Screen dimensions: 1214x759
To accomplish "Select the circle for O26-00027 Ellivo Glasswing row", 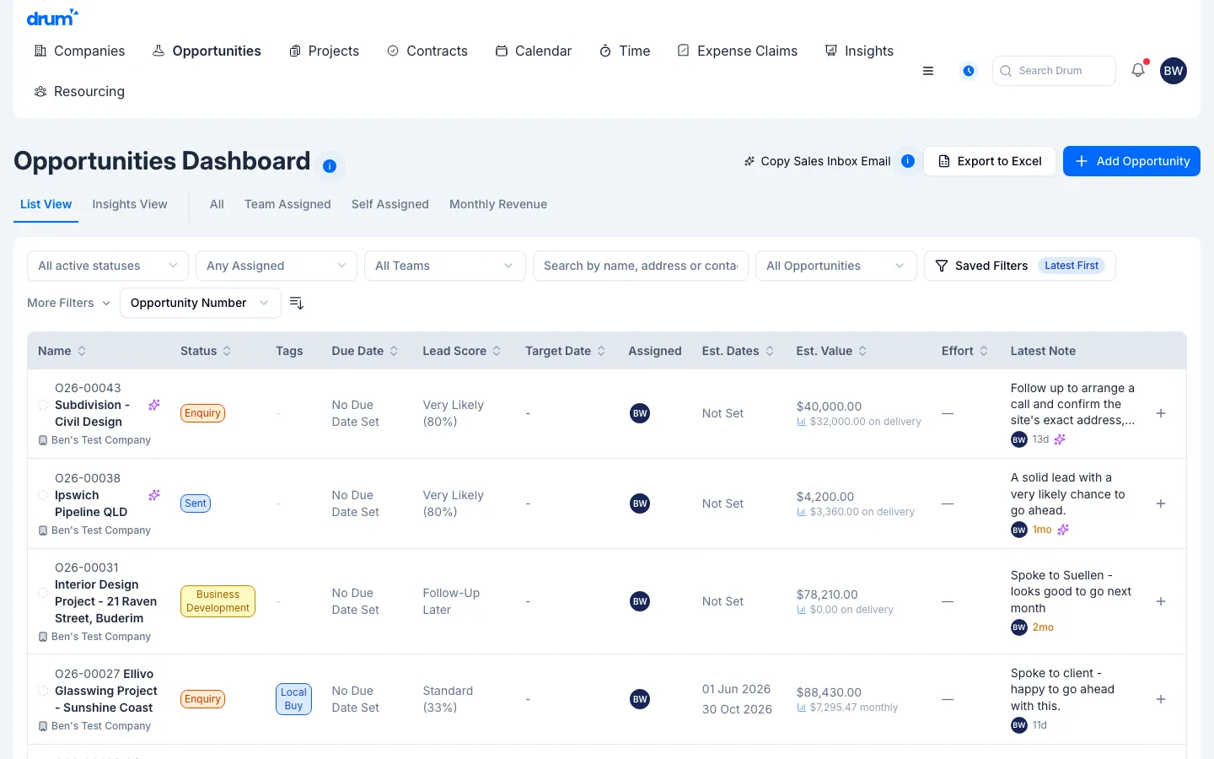I will coord(43,691).
